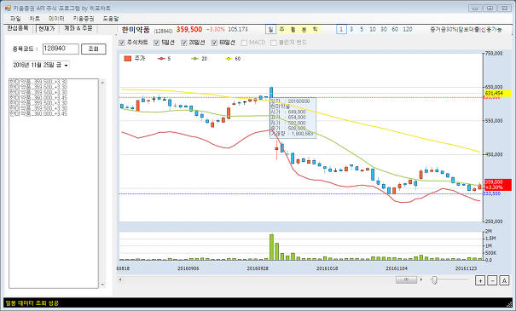
Task: Select the 주 (weekly) chart period
Action: [281, 30]
